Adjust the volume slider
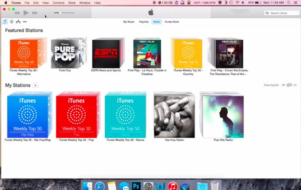This screenshot has width=301, height=190. pyautogui.click(x=64, y=13)
